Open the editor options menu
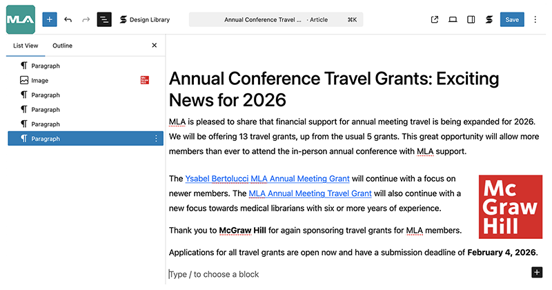 click(x=535, y=19)
